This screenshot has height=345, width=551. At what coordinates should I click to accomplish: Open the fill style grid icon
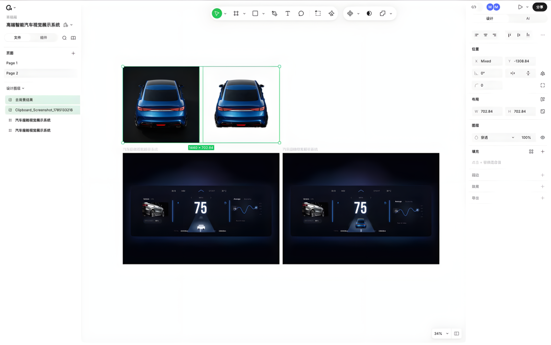pos(531,152)
